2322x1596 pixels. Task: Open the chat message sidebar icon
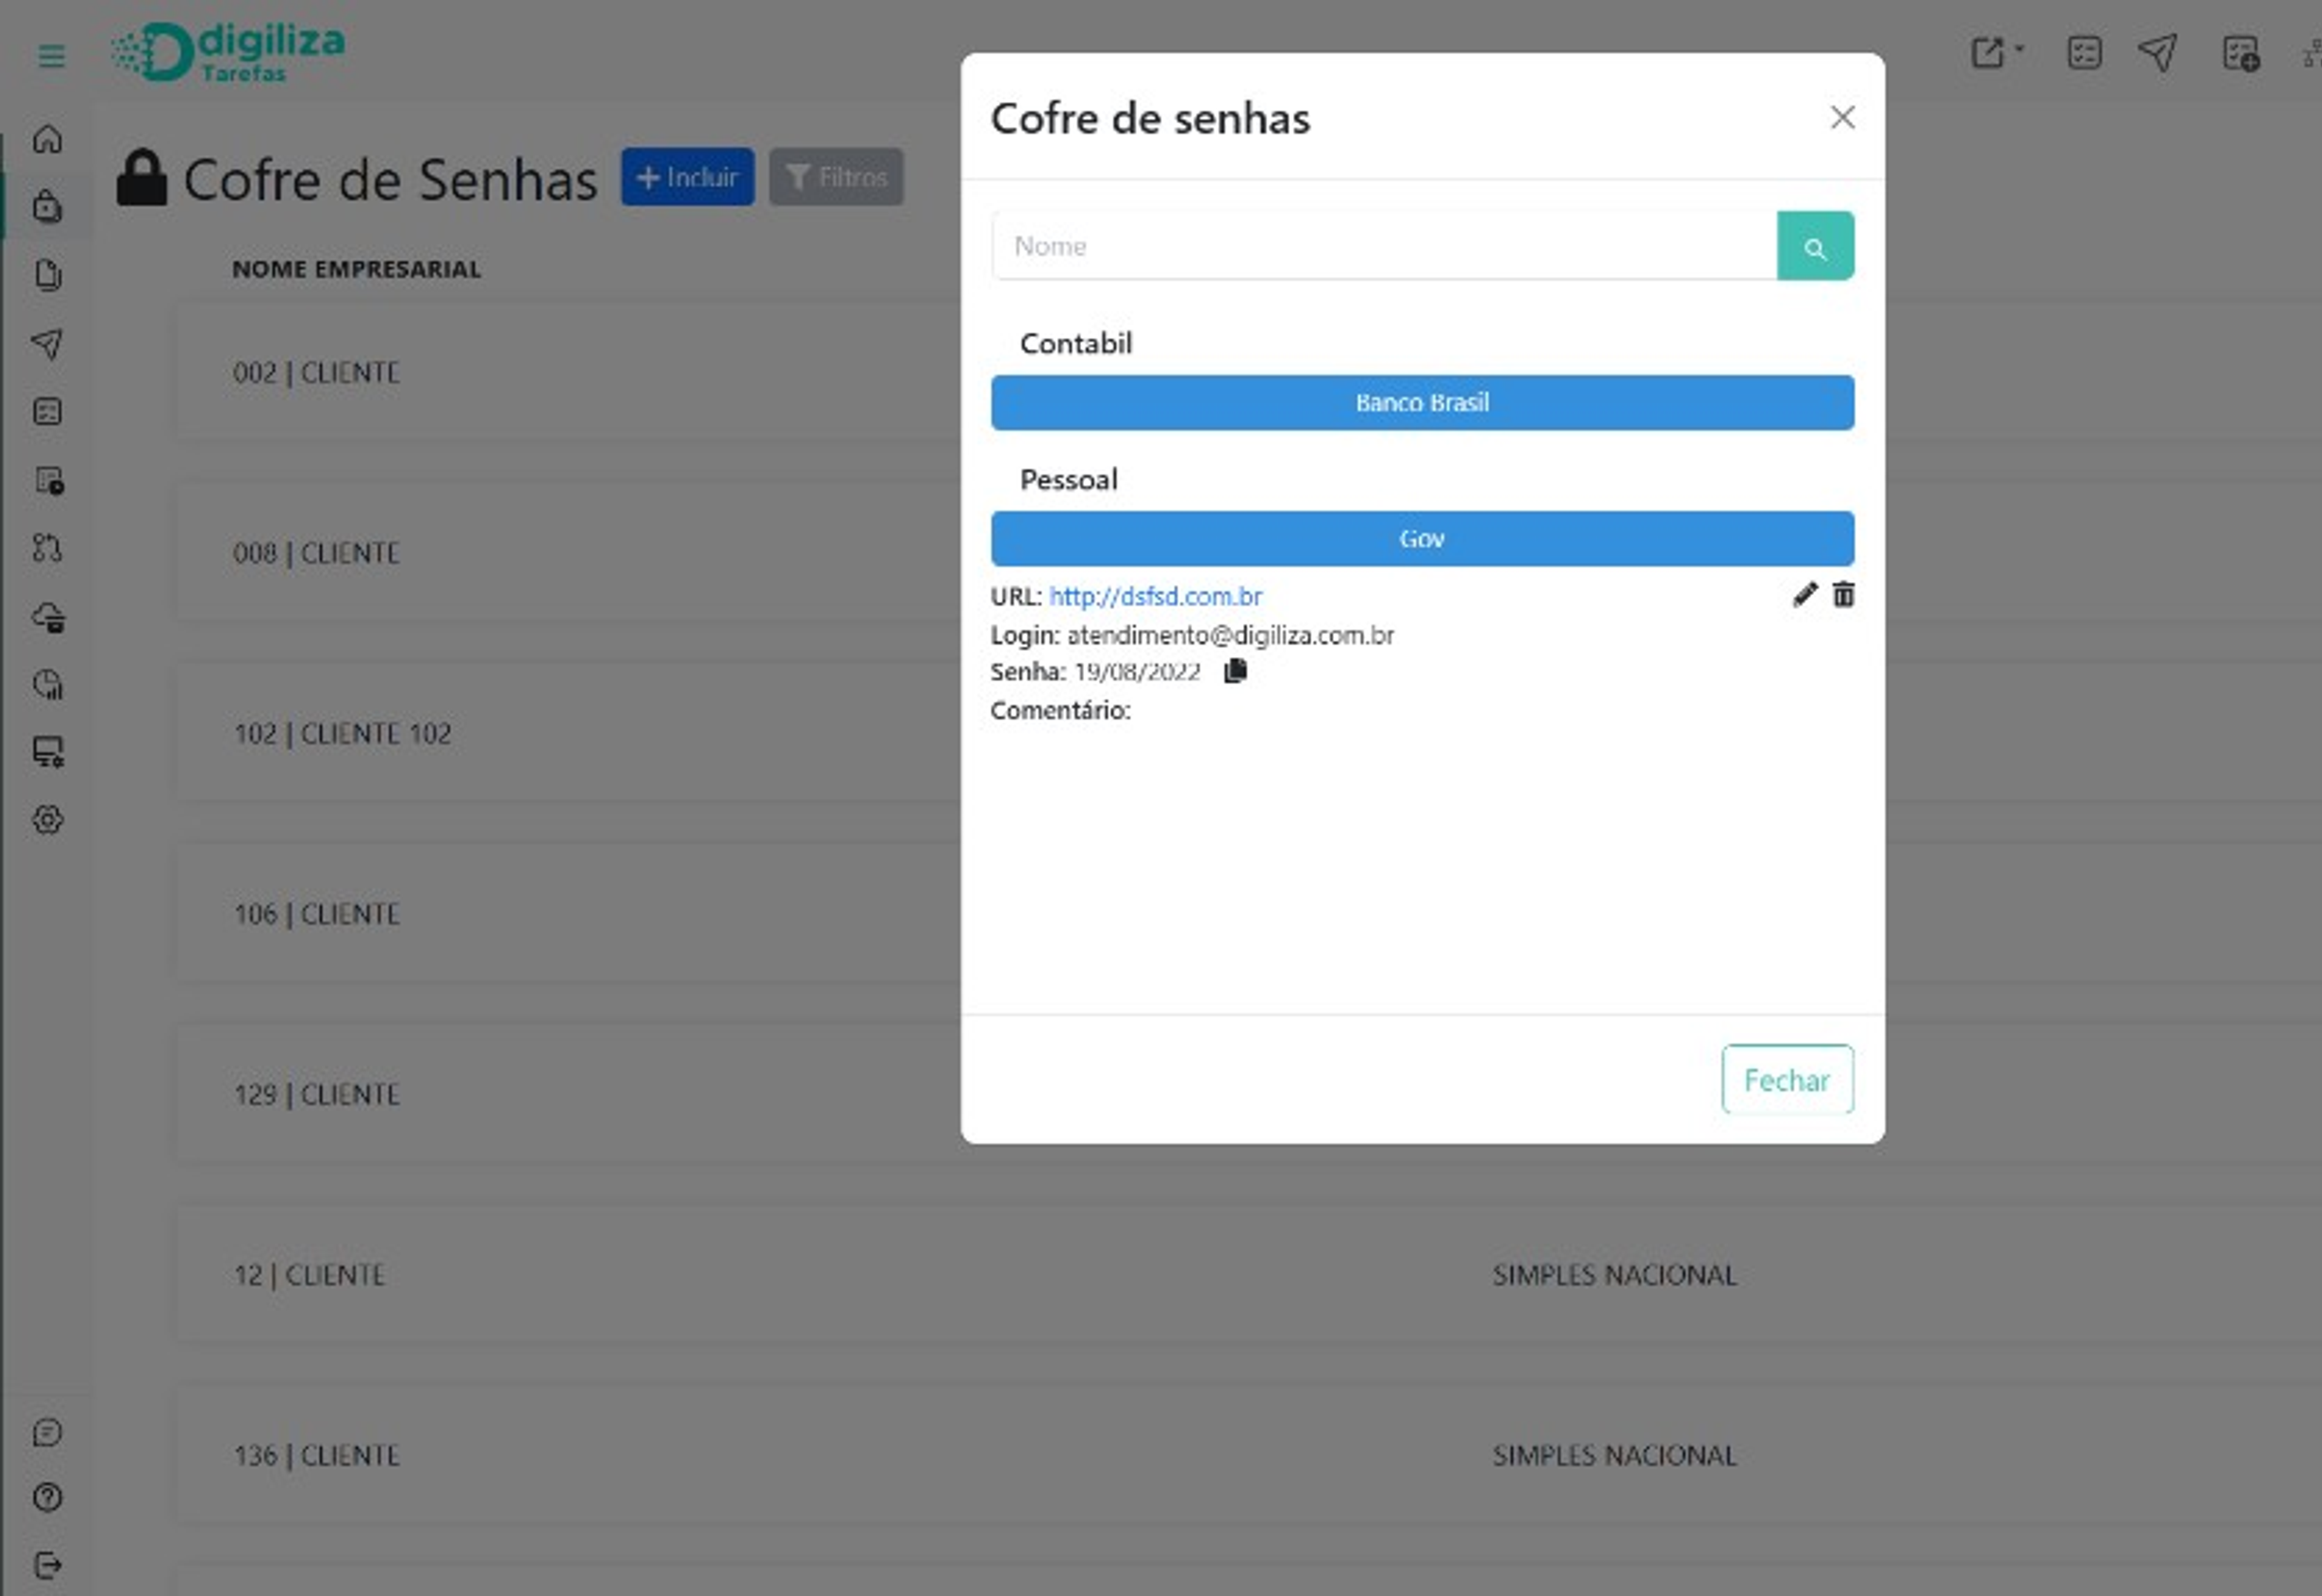(x=48, y=1432)
